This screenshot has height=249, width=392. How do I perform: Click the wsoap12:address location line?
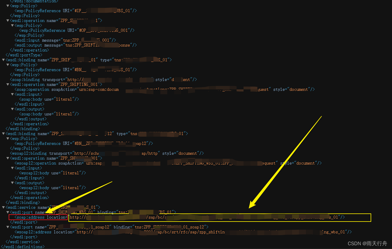[x=183, y=232]
